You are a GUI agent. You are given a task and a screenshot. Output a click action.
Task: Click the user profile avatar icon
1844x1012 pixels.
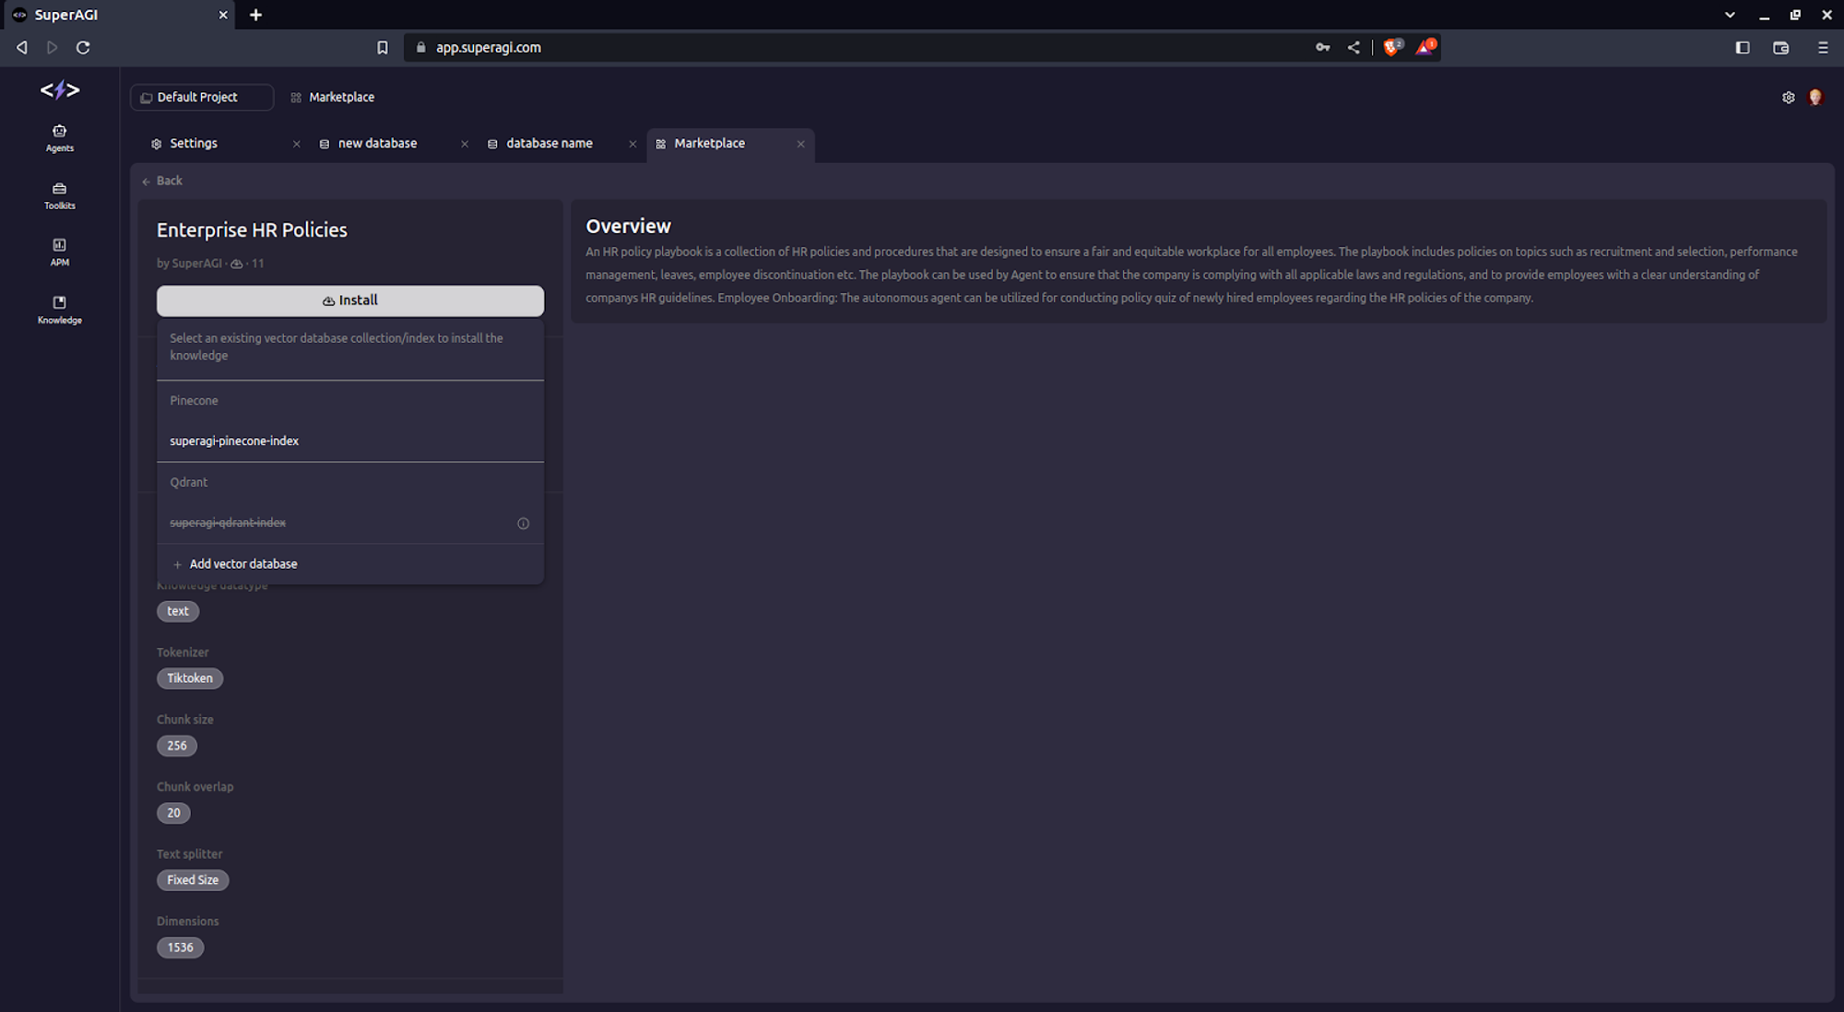pyautogui.click(x=1815, y=98)
